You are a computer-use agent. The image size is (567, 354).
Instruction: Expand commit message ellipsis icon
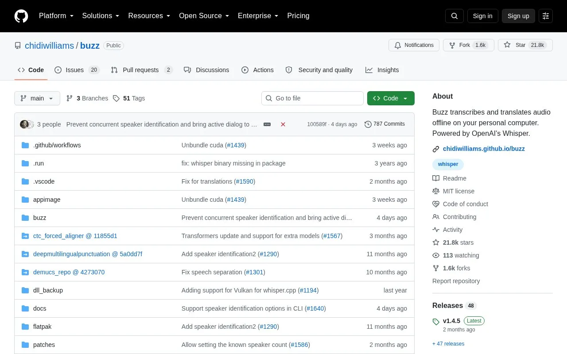point(267,124)
